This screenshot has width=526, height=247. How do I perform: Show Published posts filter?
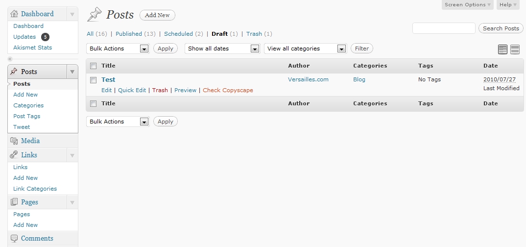(x=128, y=34)
